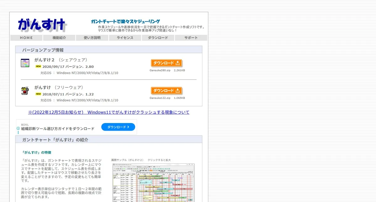
Task: Click the 2020/09/17 バージョン. 2.80 text
Action: (68, 67)
